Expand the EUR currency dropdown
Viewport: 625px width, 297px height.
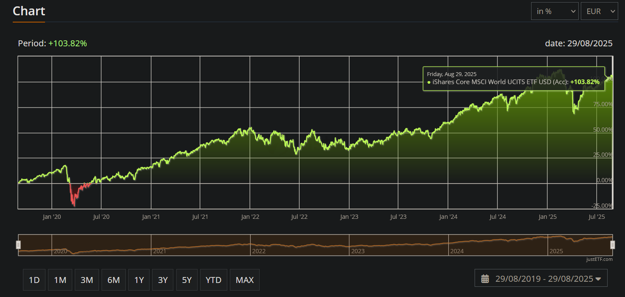coord(599,11)
